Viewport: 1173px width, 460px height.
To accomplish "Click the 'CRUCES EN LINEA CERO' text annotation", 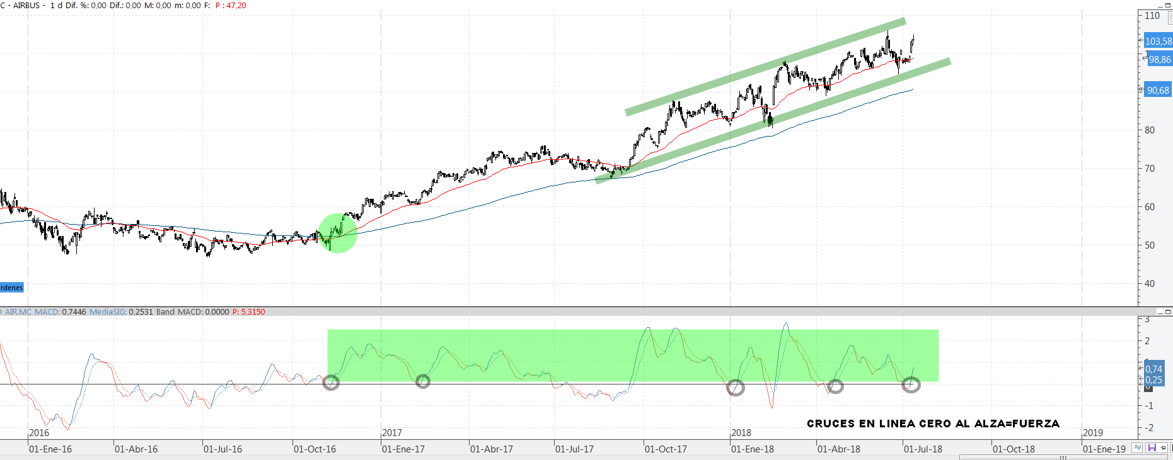I will point(933,424).
